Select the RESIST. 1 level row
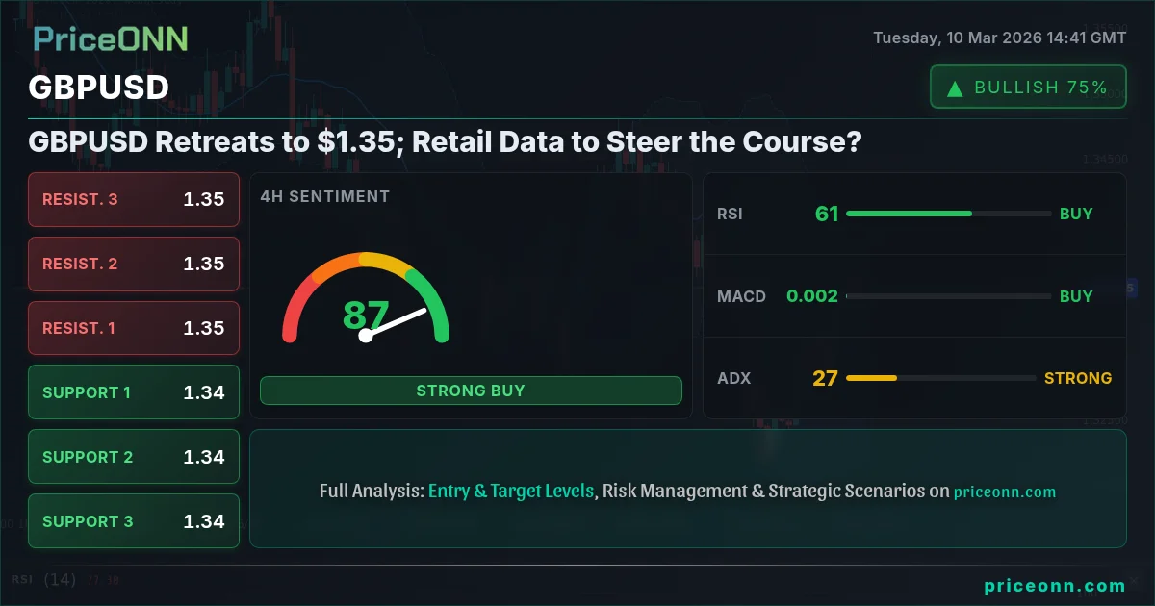 [134, 328]
